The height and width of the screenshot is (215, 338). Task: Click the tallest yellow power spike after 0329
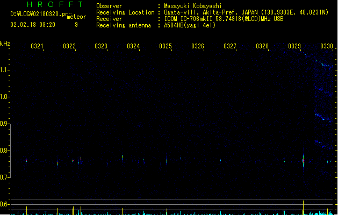click(303, 207)
